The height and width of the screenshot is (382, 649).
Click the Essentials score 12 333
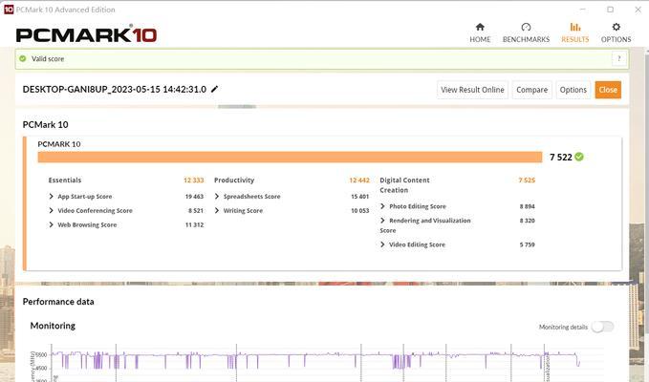[194, 180]
